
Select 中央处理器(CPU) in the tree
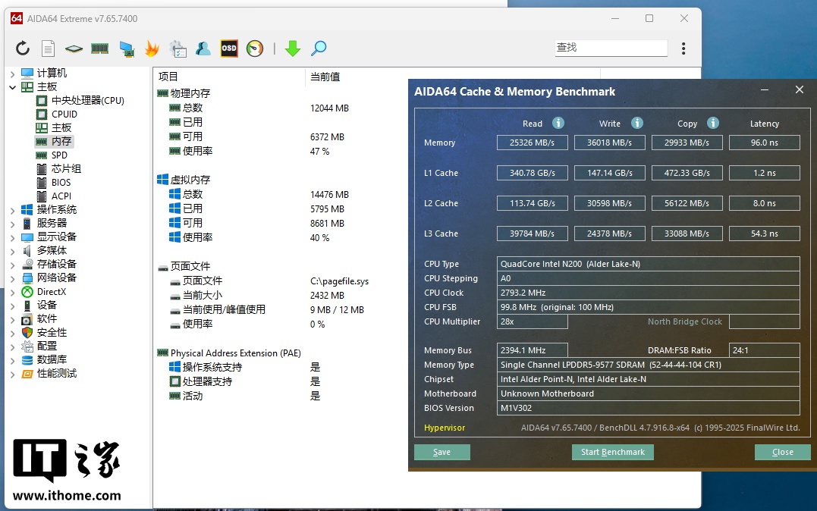(87, 101)
